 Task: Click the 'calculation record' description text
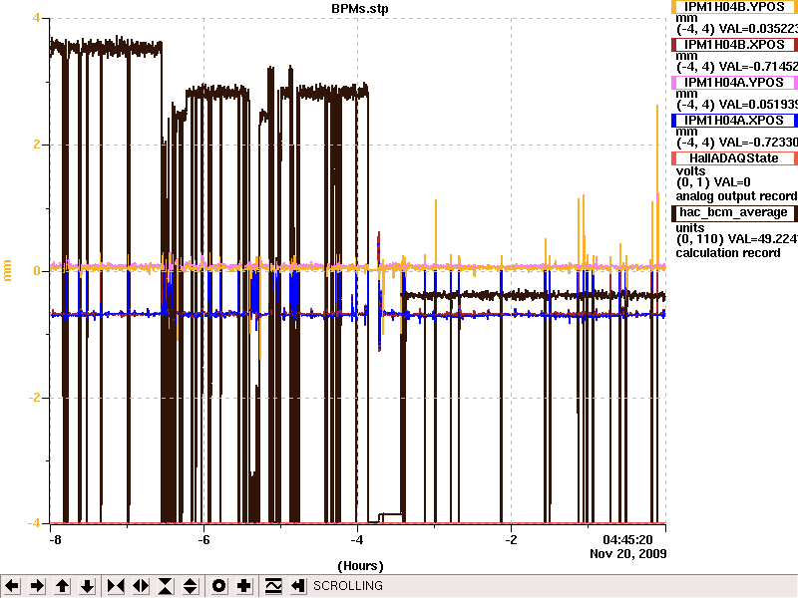728,253
